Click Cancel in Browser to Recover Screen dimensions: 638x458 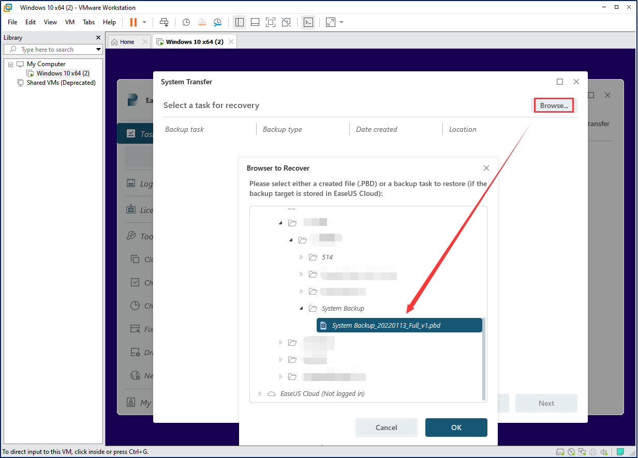click(x=387, y=428)
